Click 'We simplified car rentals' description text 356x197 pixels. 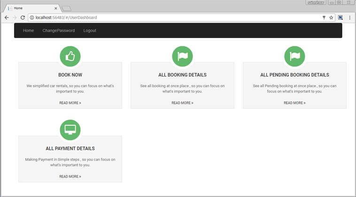point(70,89)
